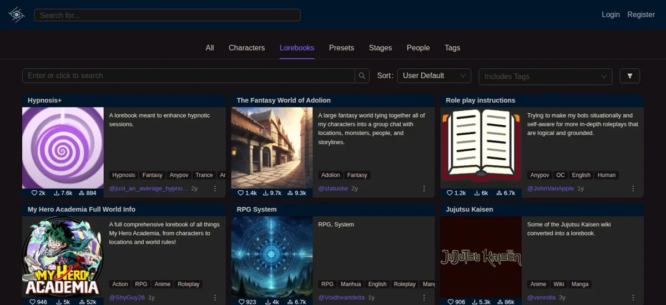Click the Adolion tag

(x=331, y=175)
